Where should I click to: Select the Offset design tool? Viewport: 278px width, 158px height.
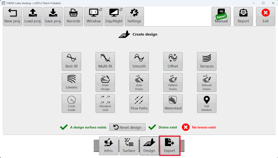173,61
